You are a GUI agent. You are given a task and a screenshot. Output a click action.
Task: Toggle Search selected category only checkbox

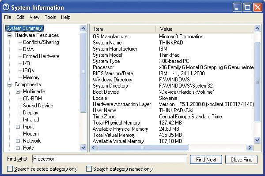pos(10,169)
